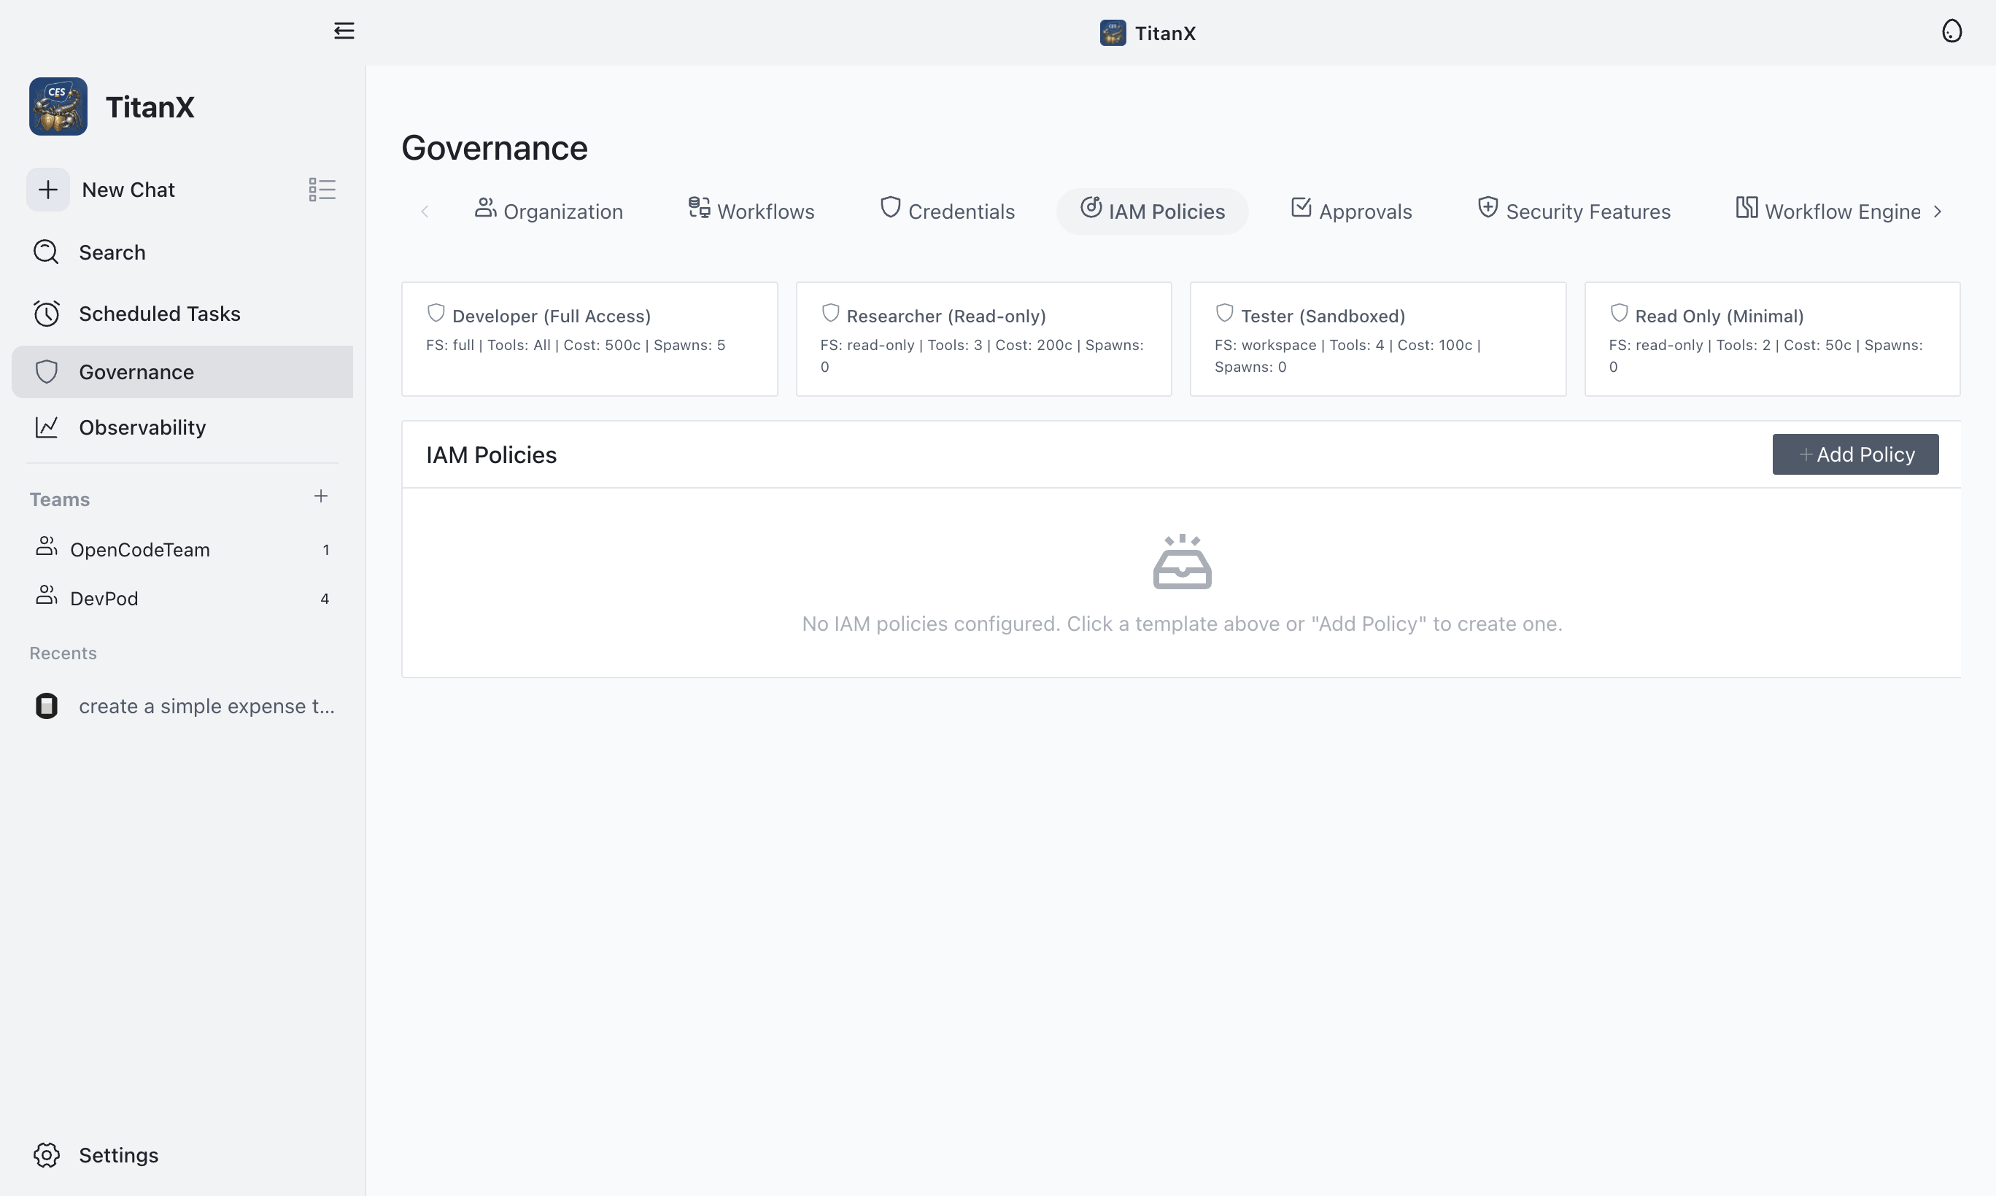Expand the OpenCodeTeam team entry
The image size is (1996, 1196).
140,549
